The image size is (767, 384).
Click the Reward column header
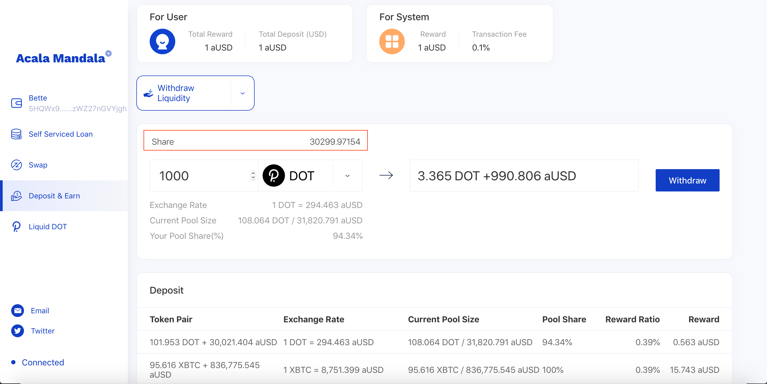(704, 319)
